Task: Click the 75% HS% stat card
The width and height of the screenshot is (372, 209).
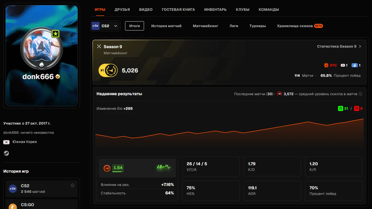Action: pyautogui.click(x=211, y=190)
